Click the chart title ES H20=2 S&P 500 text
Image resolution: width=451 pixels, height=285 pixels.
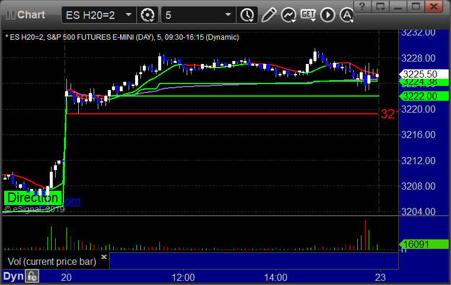[x=122, y=37]
